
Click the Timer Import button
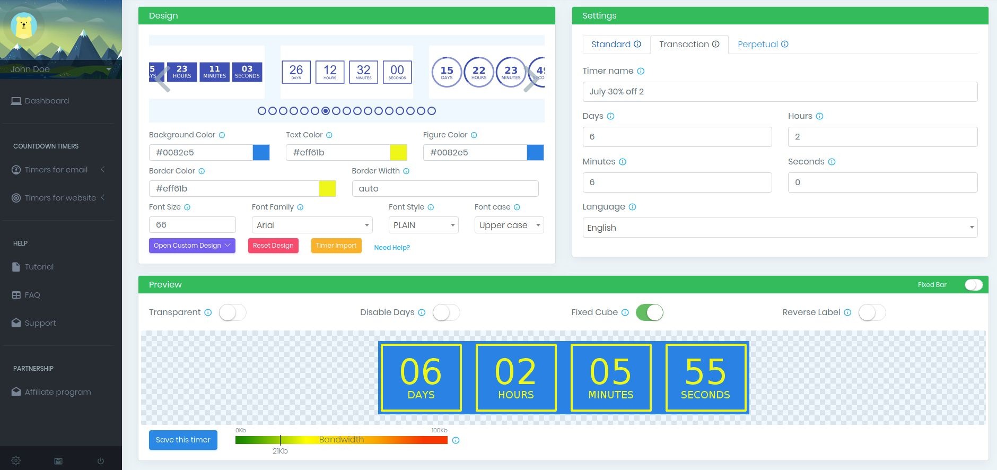(x=336, y=246)
